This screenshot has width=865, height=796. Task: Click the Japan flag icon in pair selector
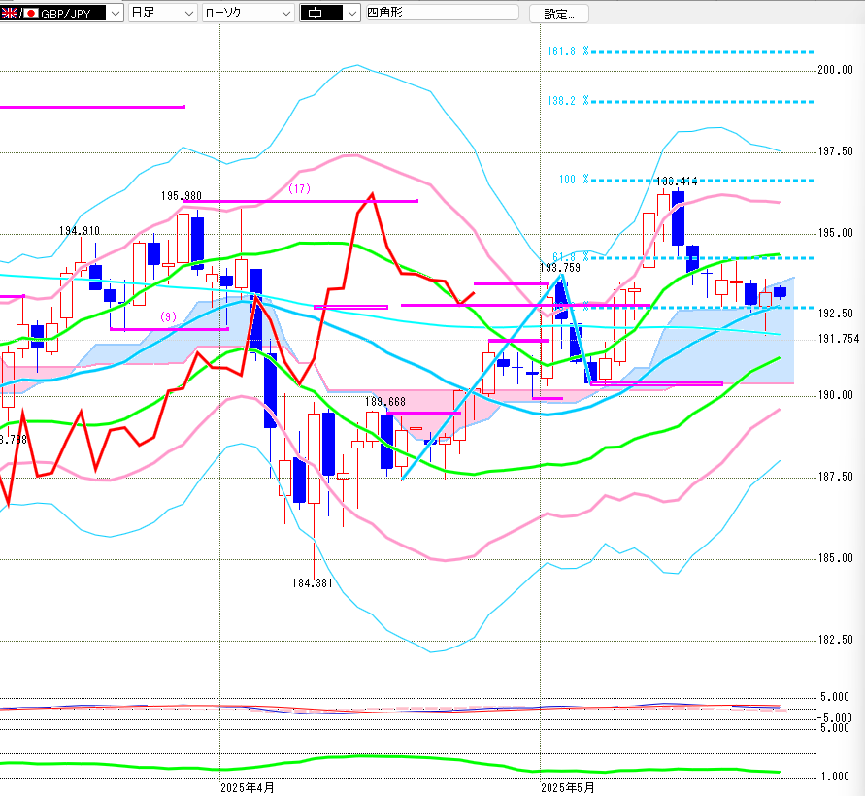pos(31,13)
